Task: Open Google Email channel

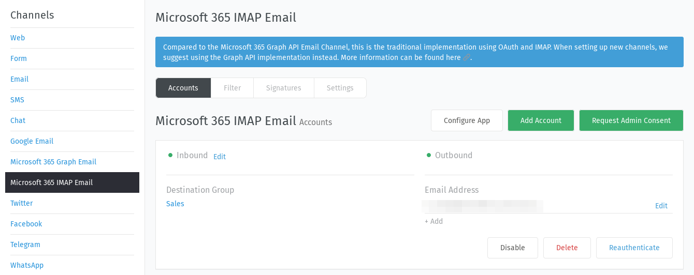Action: click(x=32, y=141)
